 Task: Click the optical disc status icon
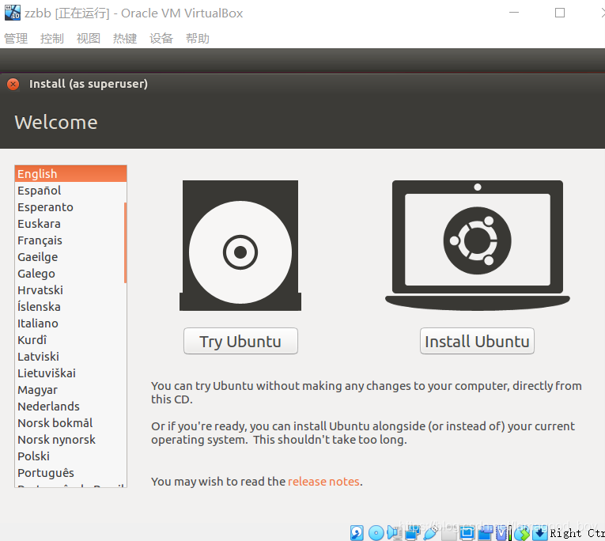coord(376,533)
